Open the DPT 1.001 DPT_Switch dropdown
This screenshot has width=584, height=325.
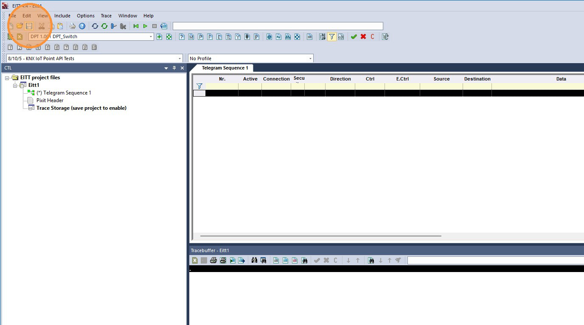click(x=151, y=37)
